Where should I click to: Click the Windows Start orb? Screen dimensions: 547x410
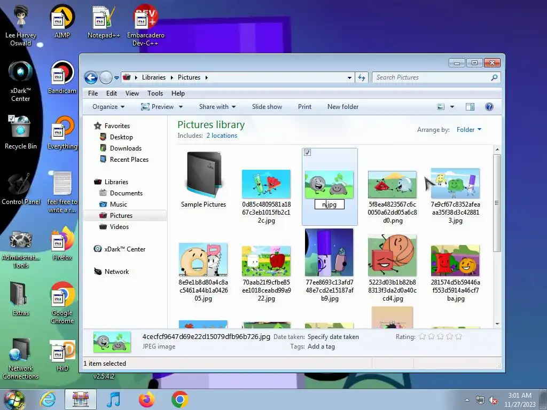click(x=14, y=400)
